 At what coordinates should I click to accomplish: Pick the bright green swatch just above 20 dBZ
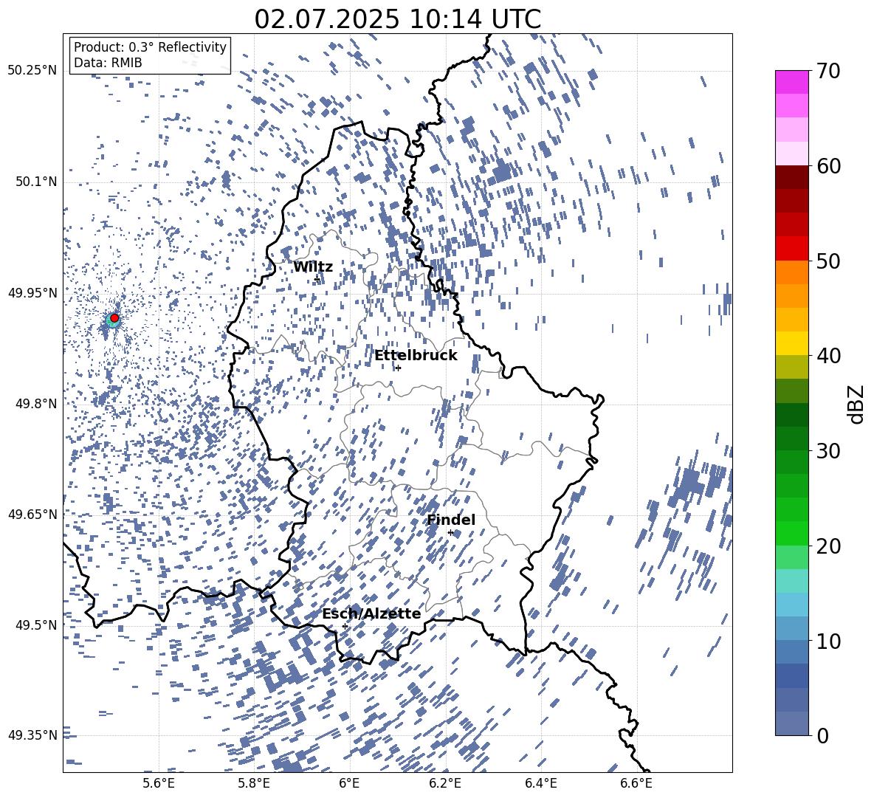tap(792, 533)
